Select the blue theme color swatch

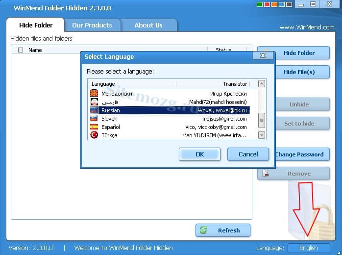click(282, 4)
